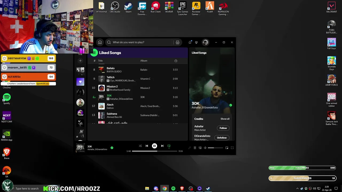Screen dimensions: 342x192
Task: Open lyrics microphone icon
Action: pos(190,148)
